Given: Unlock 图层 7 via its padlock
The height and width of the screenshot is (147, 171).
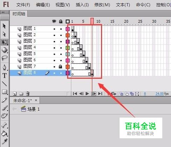Looking at the screenshot, I should [x=60, y=66].
